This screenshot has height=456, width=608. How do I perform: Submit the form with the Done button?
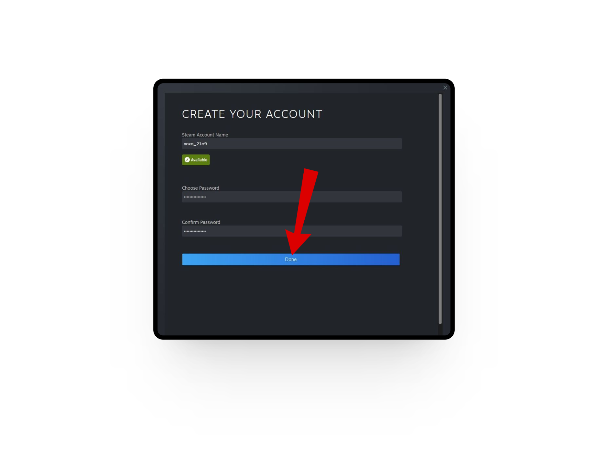click(x=291, y=259)
